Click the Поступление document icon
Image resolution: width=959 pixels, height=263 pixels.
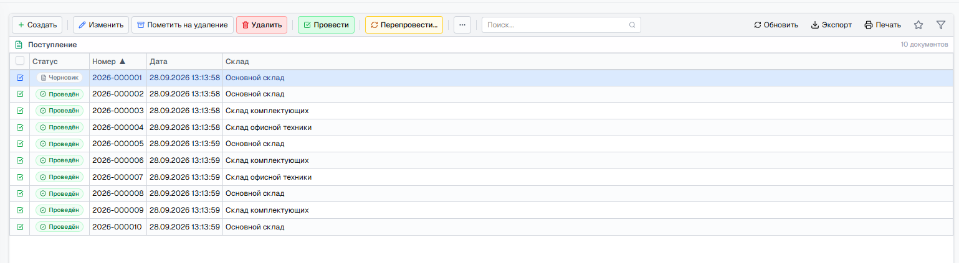click(19, 45)
